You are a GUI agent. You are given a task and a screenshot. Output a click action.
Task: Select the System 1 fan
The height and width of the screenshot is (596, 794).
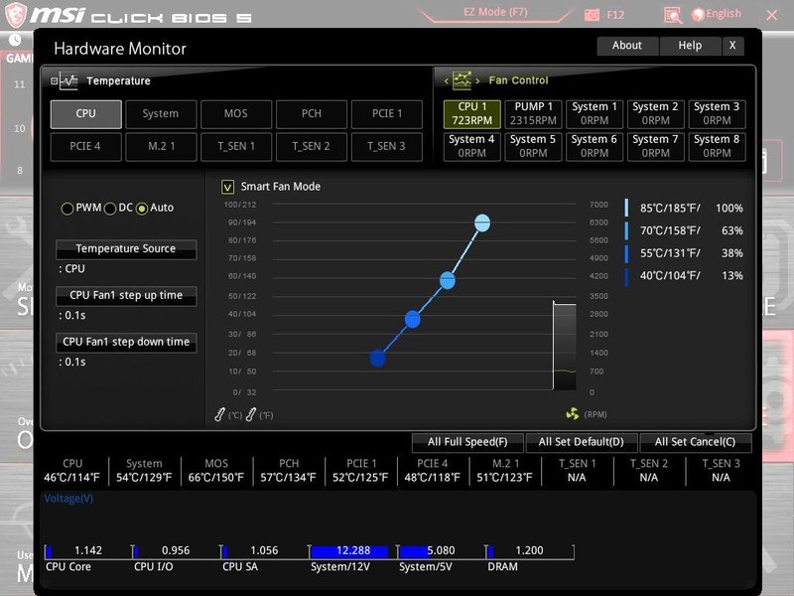click(595, 113)
